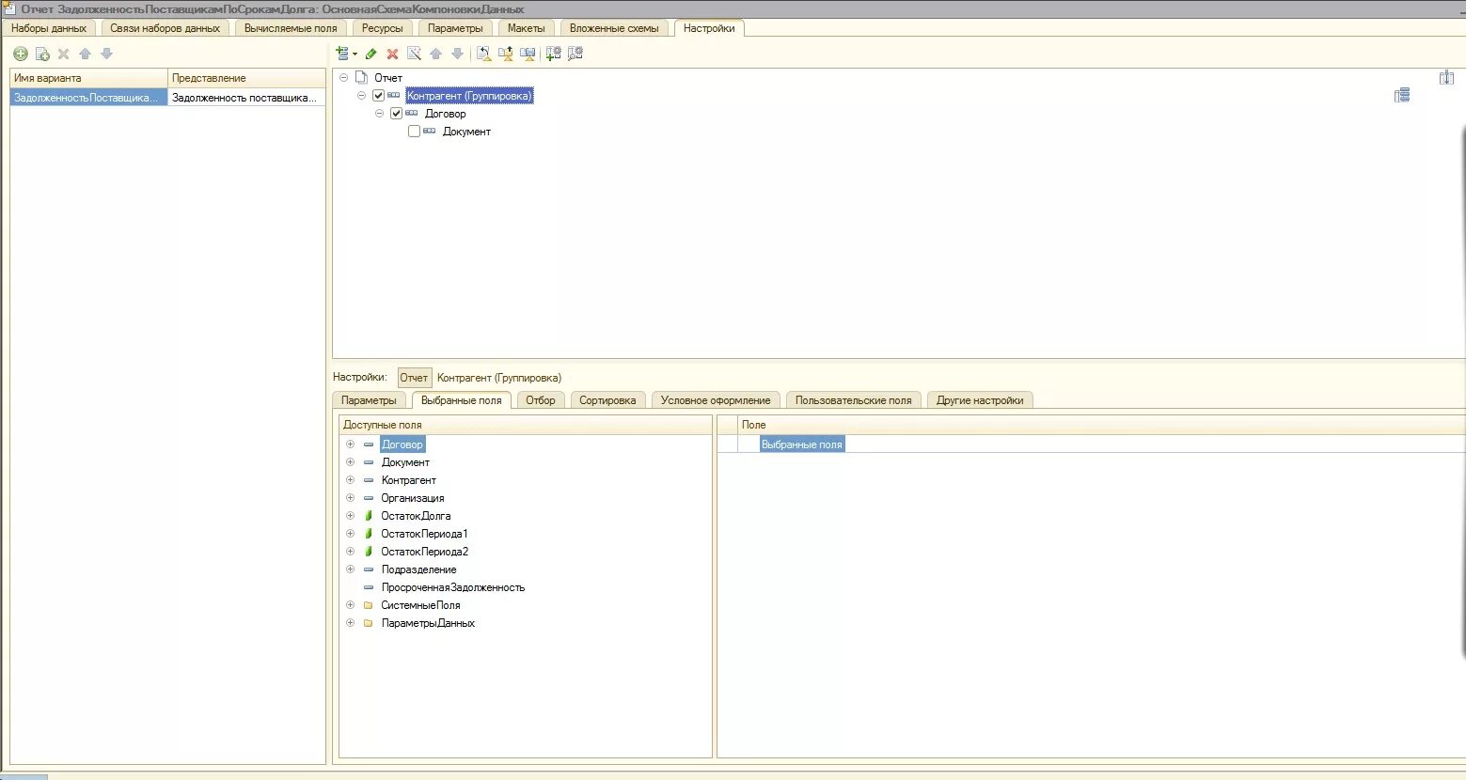This screenshot has width=1466, height=780.
Task: Add a new report variant
Action: coord(20,54)
